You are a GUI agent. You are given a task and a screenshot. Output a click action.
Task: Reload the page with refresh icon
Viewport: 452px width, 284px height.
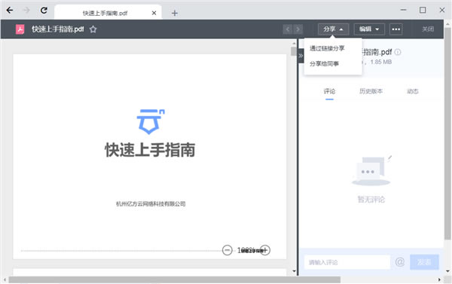click(x=44, y=11)
